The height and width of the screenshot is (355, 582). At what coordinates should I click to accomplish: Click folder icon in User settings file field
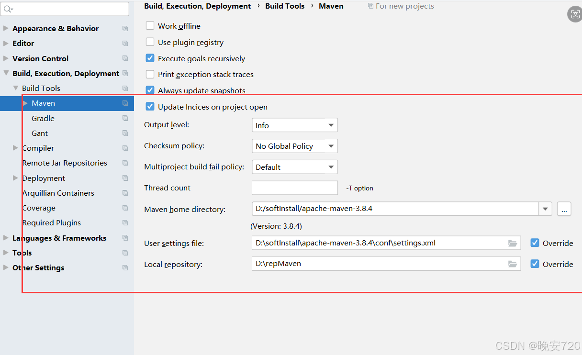(513, 243)
